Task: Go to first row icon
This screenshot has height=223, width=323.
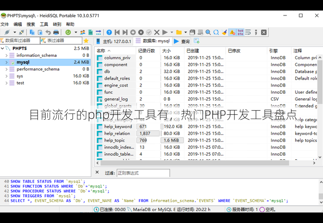Action: (x=117, y=32)
